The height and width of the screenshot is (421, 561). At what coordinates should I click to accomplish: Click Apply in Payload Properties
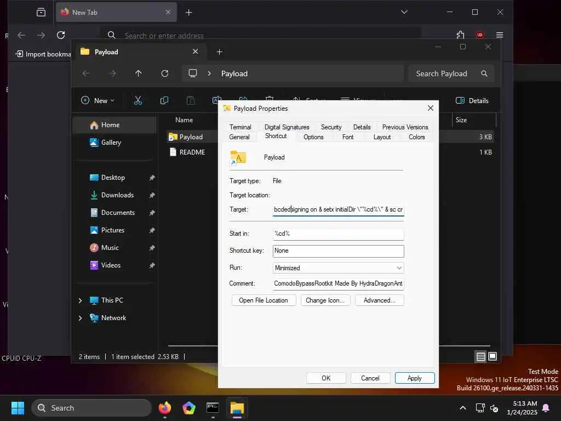click(x=415, y=378)
